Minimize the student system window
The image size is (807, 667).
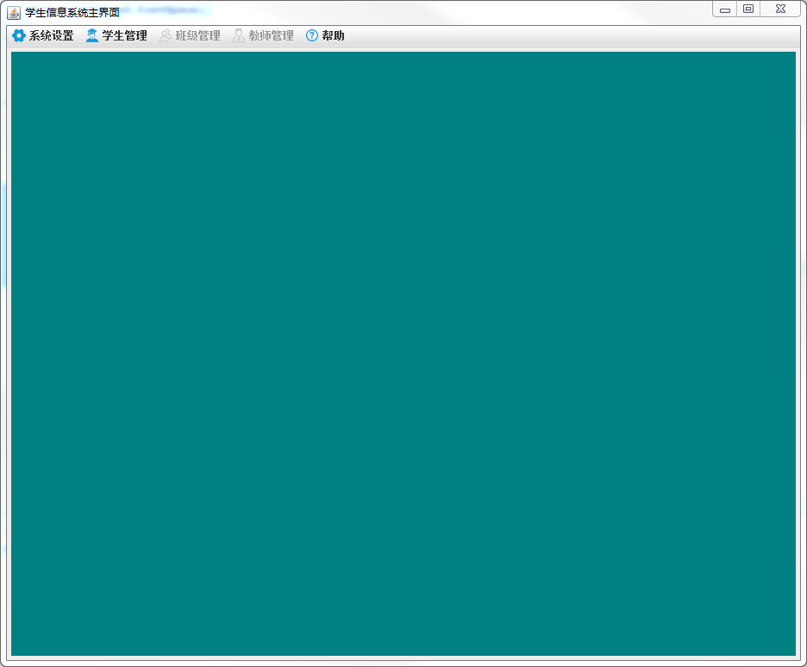point(725,9)
